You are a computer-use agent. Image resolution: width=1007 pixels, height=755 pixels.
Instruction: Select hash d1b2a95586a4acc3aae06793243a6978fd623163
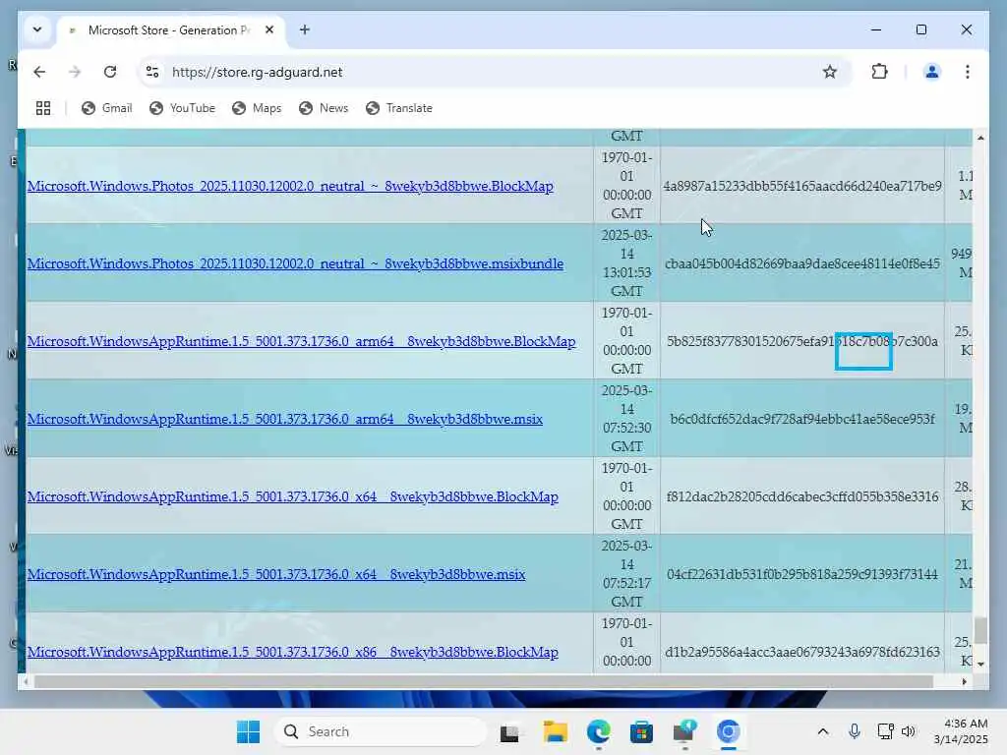[x=802, y=652]
